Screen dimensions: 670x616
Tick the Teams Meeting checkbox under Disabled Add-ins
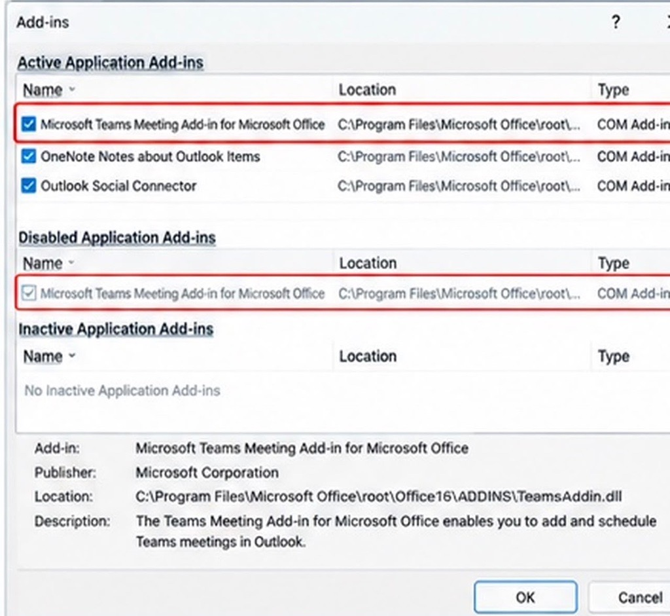[x=29, y=293]
